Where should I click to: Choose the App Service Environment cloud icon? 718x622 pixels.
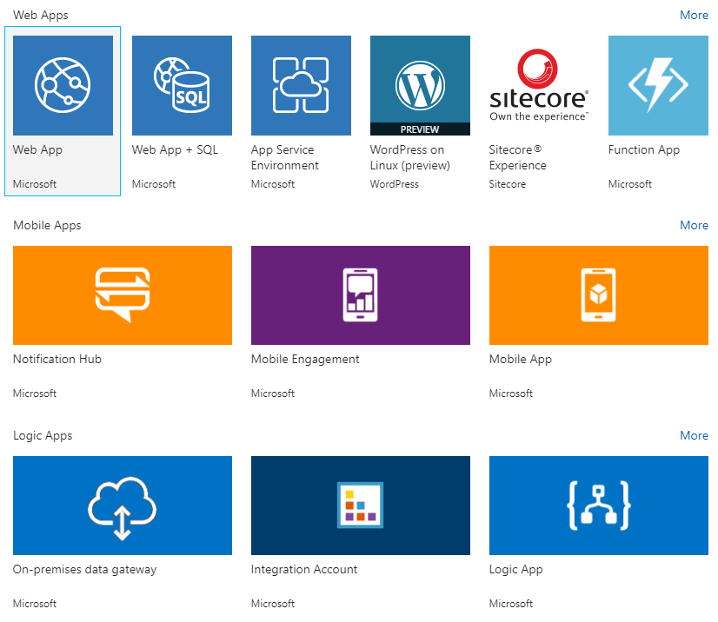point(301,85)
